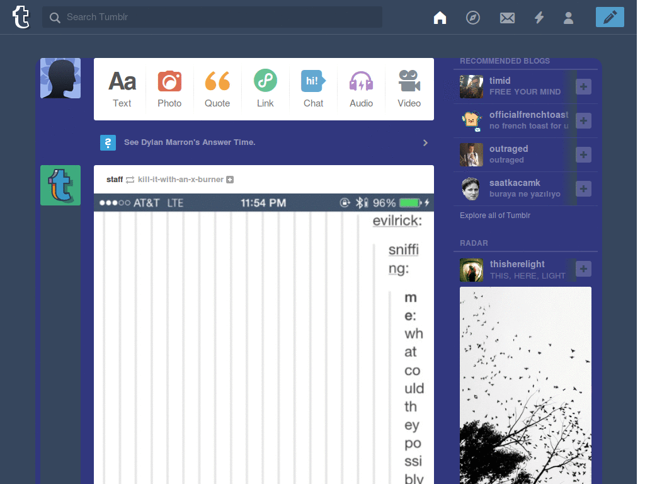The height and width of the screenshot is (484, 645).
Task: Create a new Chat post
Action: coord(313,89)
